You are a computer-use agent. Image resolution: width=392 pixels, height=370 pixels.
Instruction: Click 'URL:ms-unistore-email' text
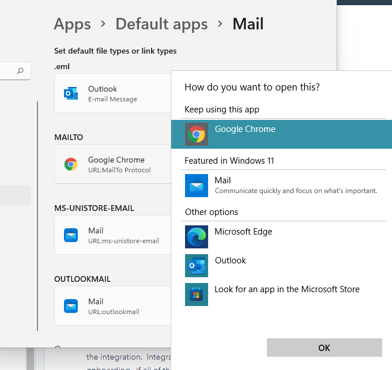tap(123, 241)
